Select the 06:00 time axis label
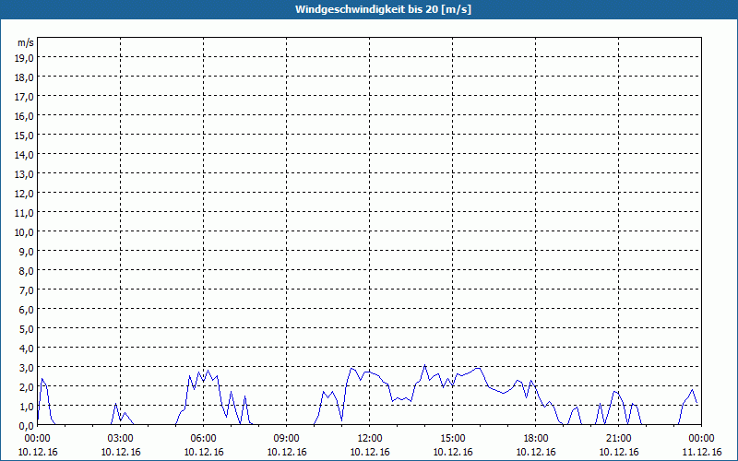Image resolution: width=738 pixels, height=461 pixels. click(x=204, y=438)
